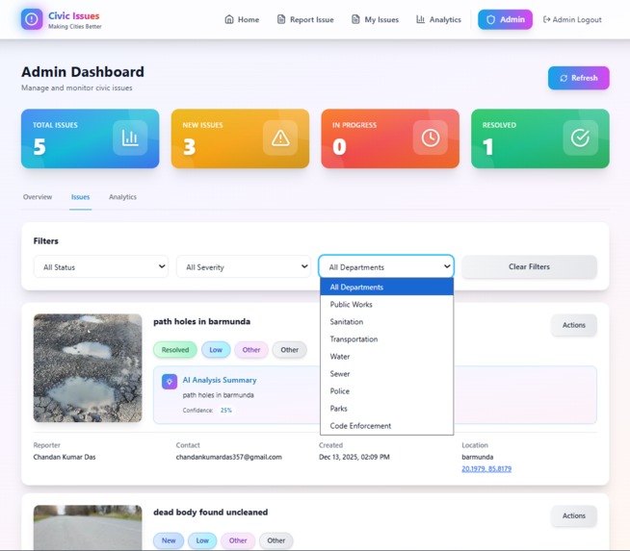Click title path holes in barmunda
This screenshot has width=630, height=551.
tap(201, 321)
